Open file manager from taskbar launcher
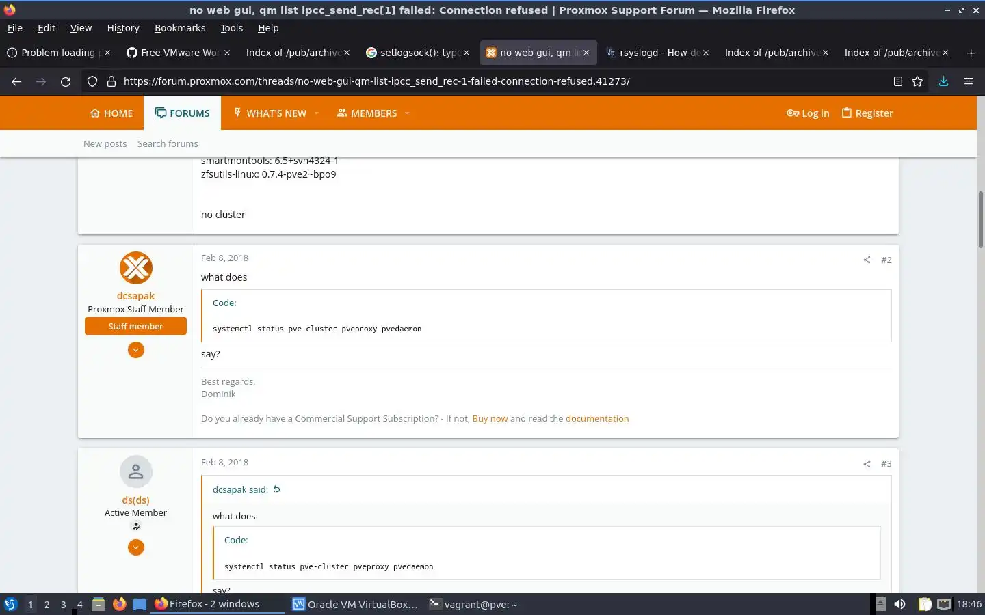This screenshot has width=985, height=615. click(98, 604)
